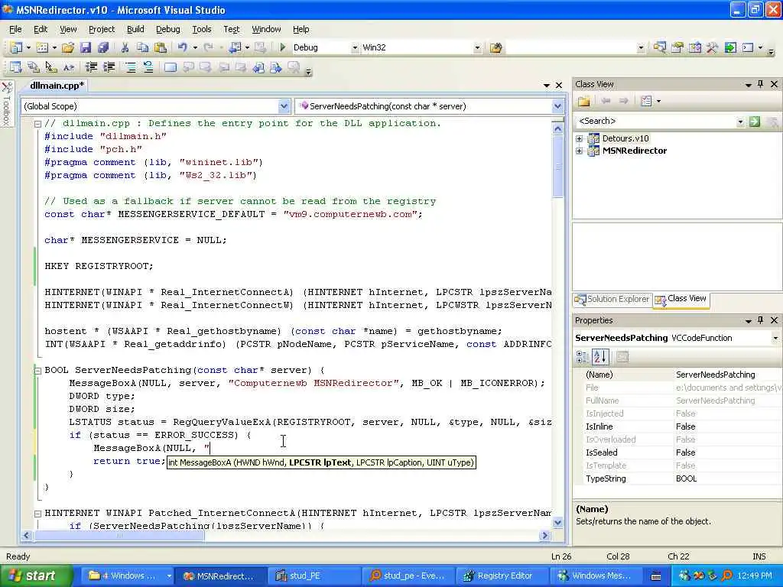Open Properties Window from the toolbar icon

tap(677, 47)
